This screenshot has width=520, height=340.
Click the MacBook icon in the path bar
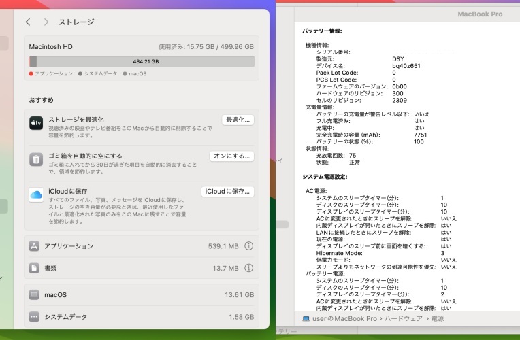[306, 318]
